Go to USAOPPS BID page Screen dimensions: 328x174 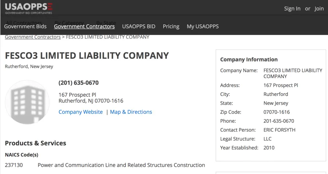[x=139, y=27]
